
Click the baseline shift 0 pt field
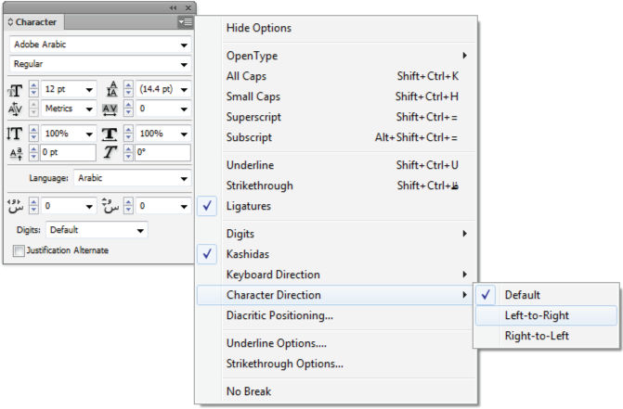point(67,152)
